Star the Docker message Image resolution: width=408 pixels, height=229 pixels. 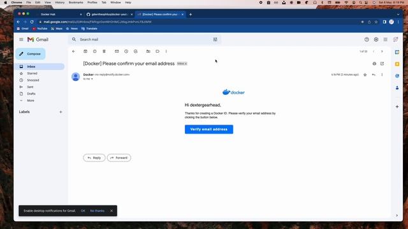tap(365, 75)
